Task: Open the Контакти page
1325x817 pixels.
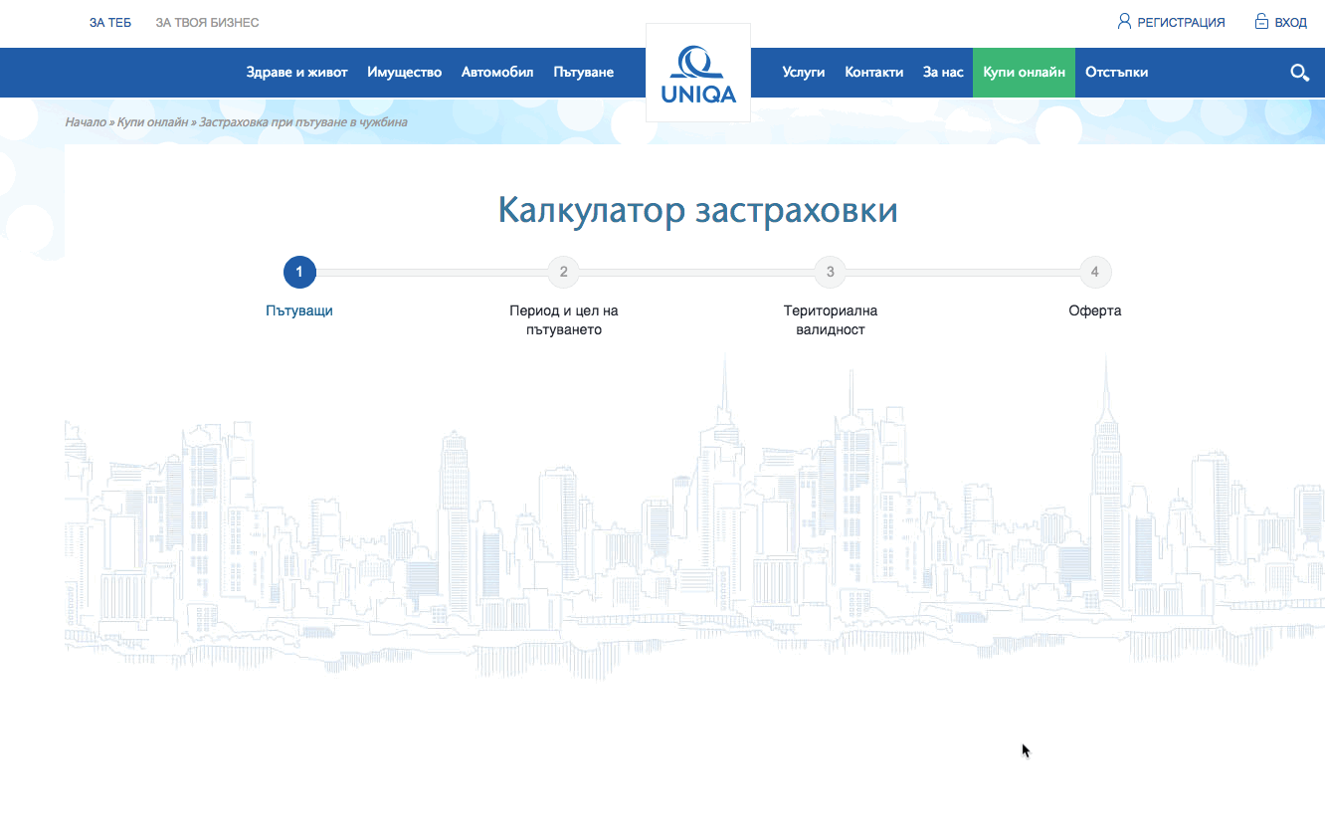Action: (873, 72)
